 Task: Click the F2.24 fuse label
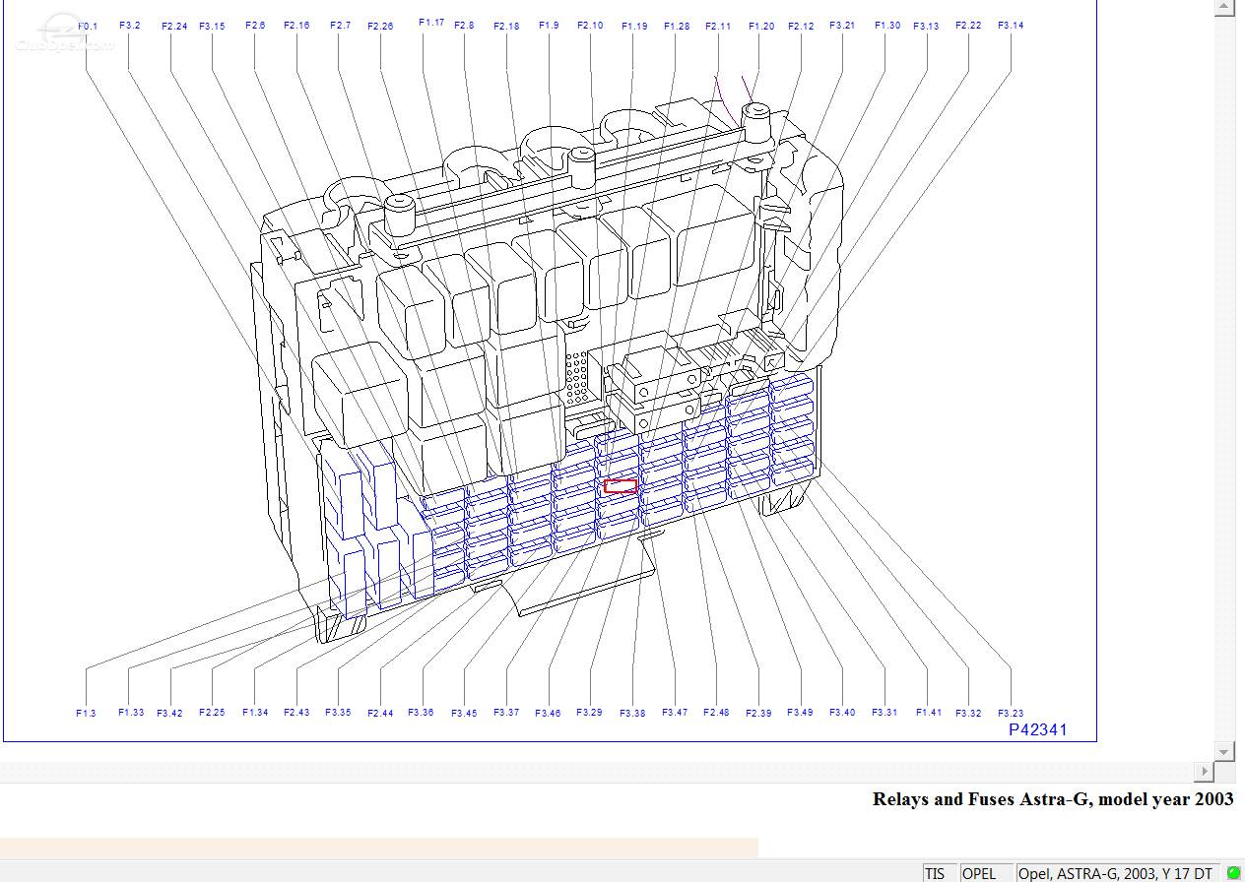[x=174, y=27]
